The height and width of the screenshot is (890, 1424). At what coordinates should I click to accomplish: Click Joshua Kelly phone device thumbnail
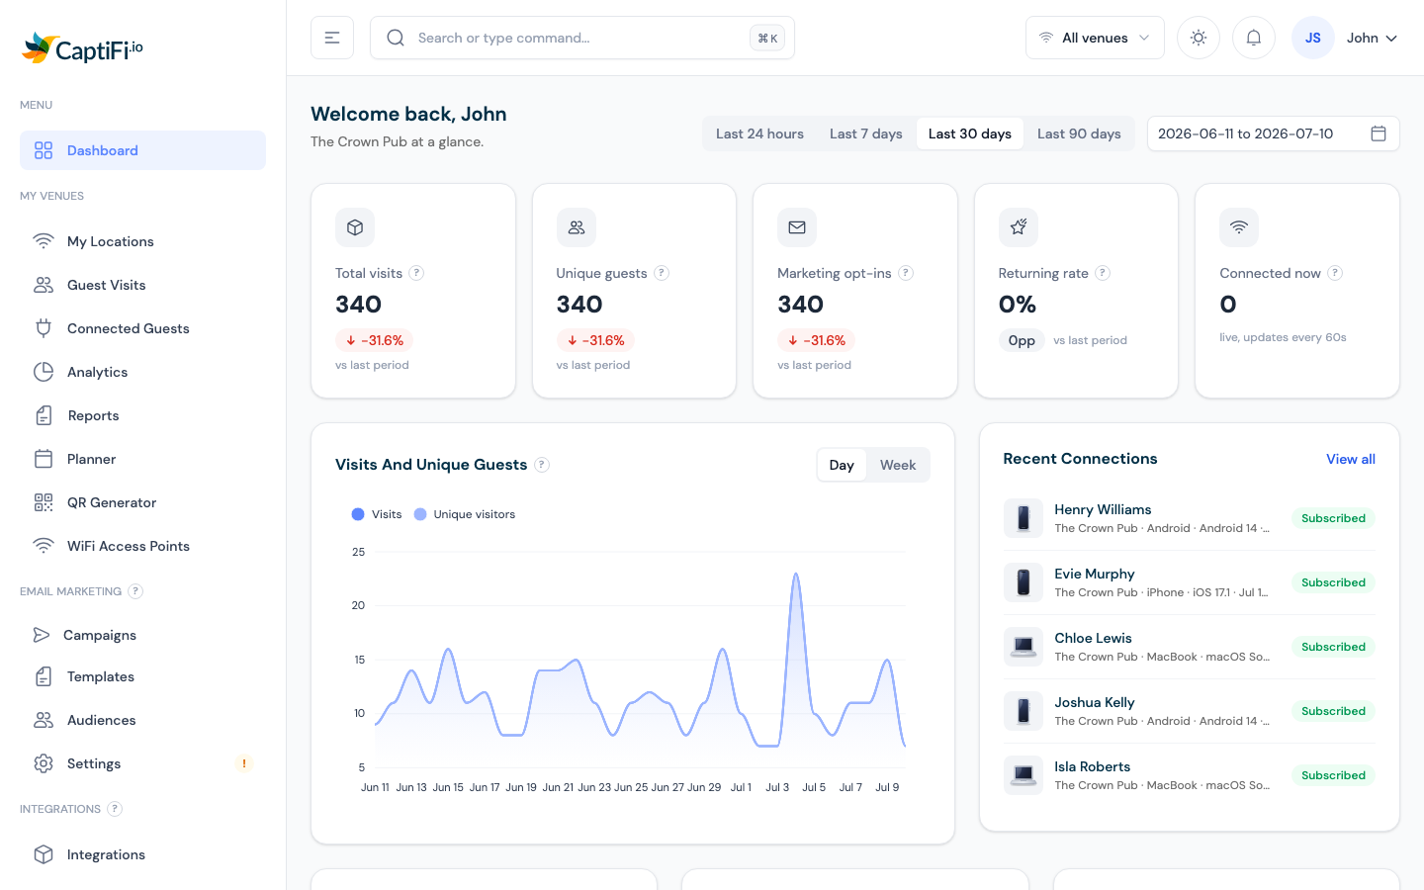click(1023, 711)
